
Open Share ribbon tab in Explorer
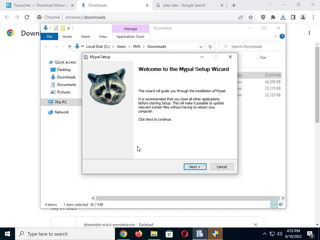pyautogui.click(x=85, y=37)
